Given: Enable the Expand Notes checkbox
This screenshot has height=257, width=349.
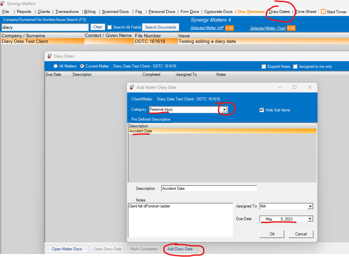Looking at the screenshot, I should (263, 66).
